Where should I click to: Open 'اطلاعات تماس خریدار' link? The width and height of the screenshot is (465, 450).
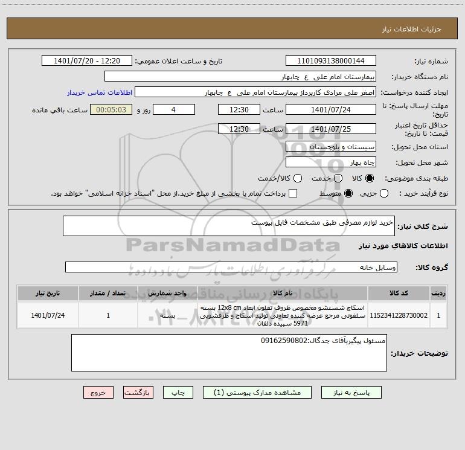click(x=100, y=92)
